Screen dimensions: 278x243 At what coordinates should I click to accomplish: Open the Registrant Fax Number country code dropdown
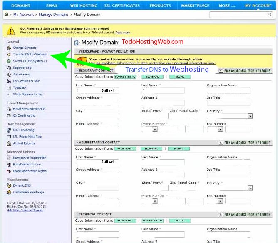coord(221,129)
